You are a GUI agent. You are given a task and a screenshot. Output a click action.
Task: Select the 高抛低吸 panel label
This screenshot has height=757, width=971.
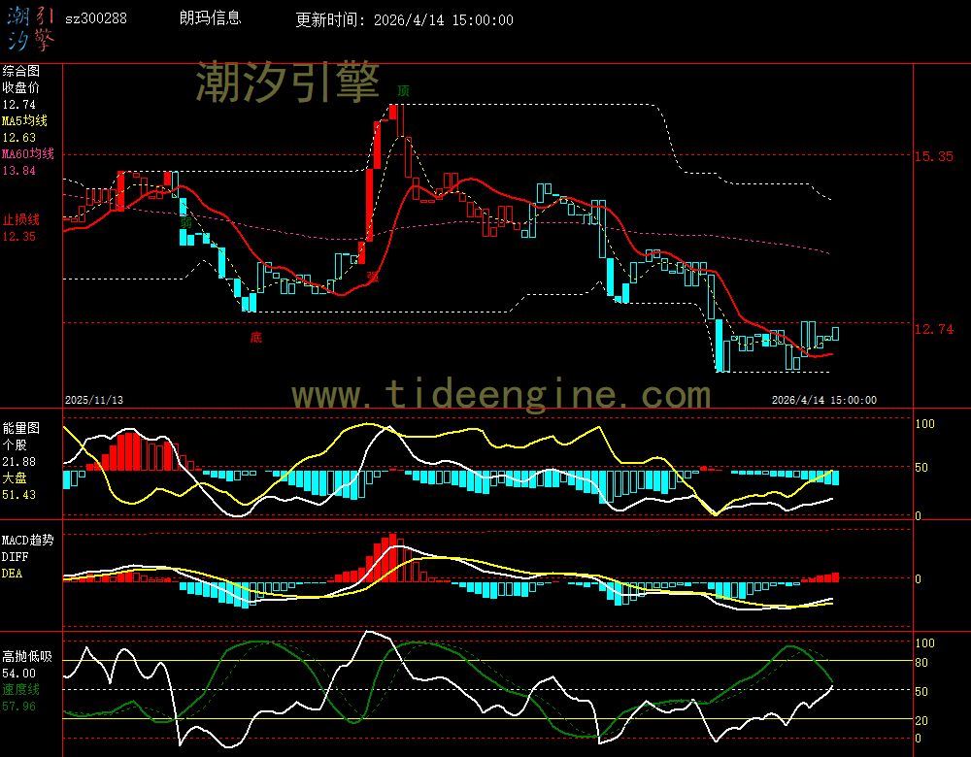pyautogui.click(x=25, y=656)
